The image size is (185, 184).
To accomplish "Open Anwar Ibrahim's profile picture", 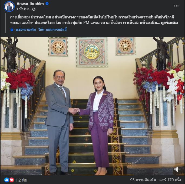I will click(x=9, y=7).
